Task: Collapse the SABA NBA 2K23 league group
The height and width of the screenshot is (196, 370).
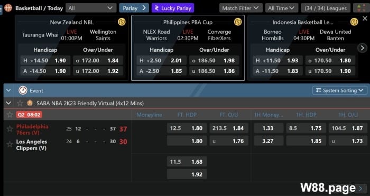Action: (8, 103)
